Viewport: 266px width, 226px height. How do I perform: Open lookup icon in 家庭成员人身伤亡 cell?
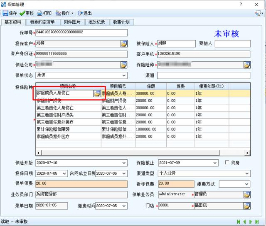97,93
